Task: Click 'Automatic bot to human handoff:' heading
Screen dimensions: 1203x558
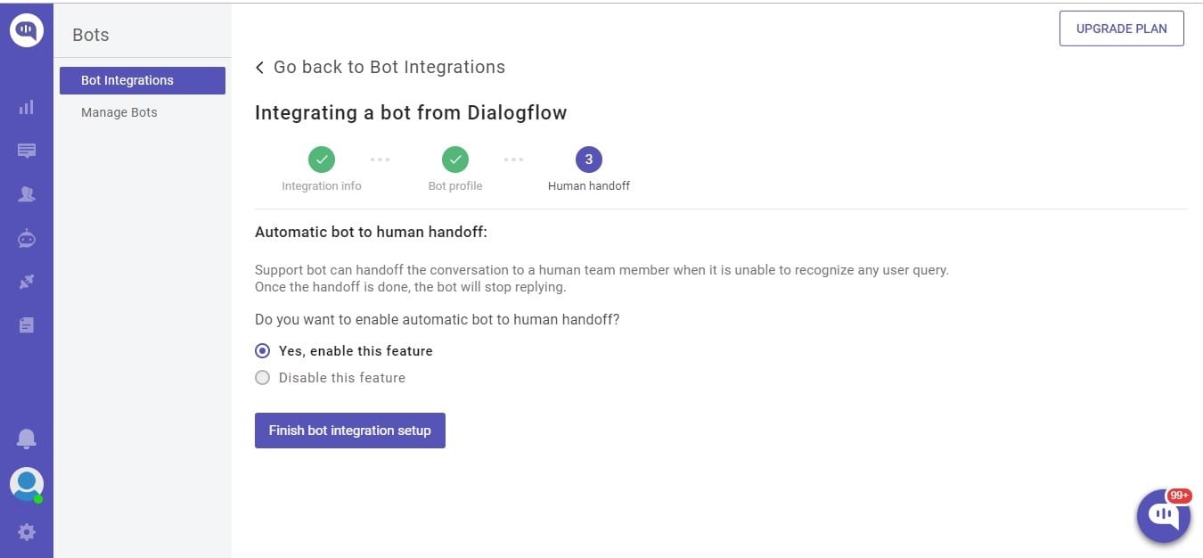Action: (371, 232)
